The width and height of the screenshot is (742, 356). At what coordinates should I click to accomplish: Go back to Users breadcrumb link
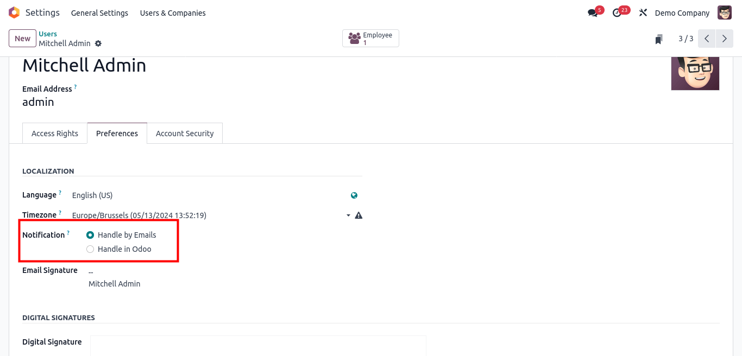point(48,34)
